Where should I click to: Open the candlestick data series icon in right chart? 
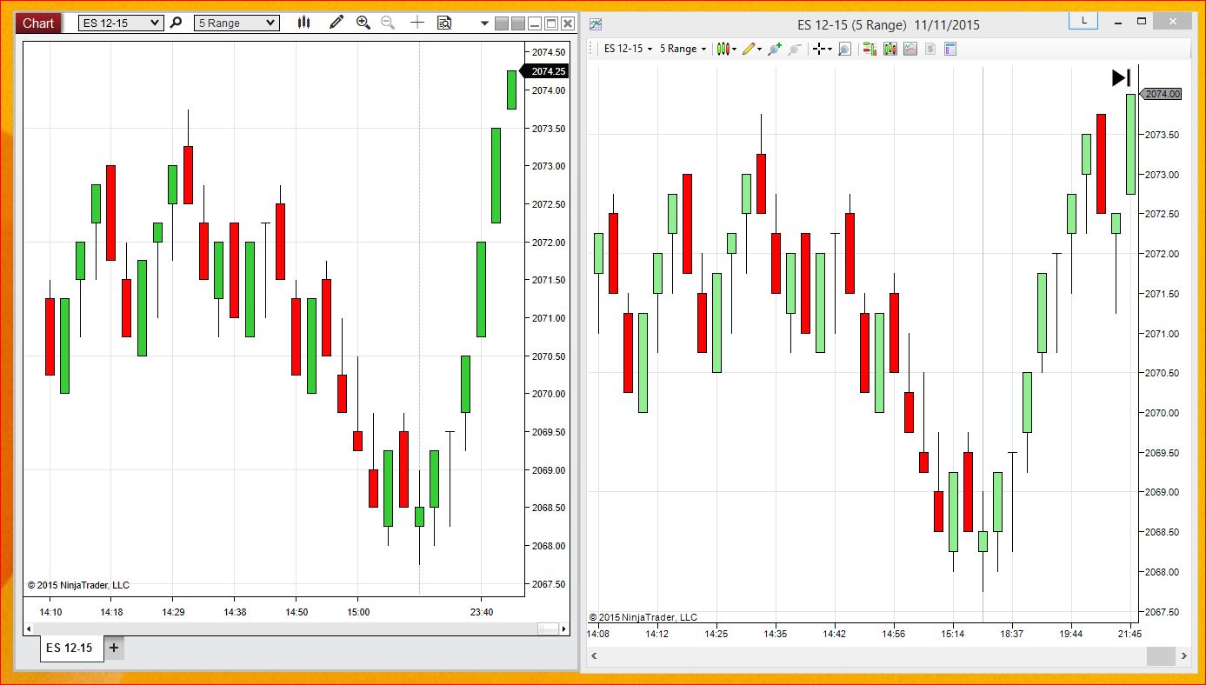[x=890, y=50]
